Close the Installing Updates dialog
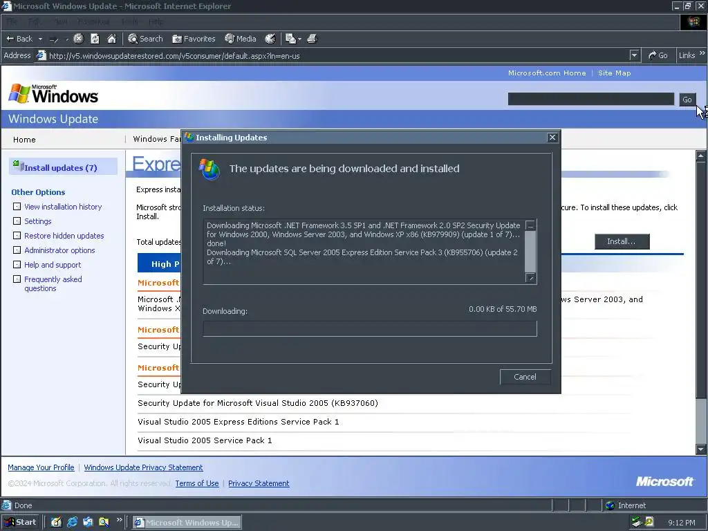Viewport: 708px width, 531px height. click(x=552, y=138)
